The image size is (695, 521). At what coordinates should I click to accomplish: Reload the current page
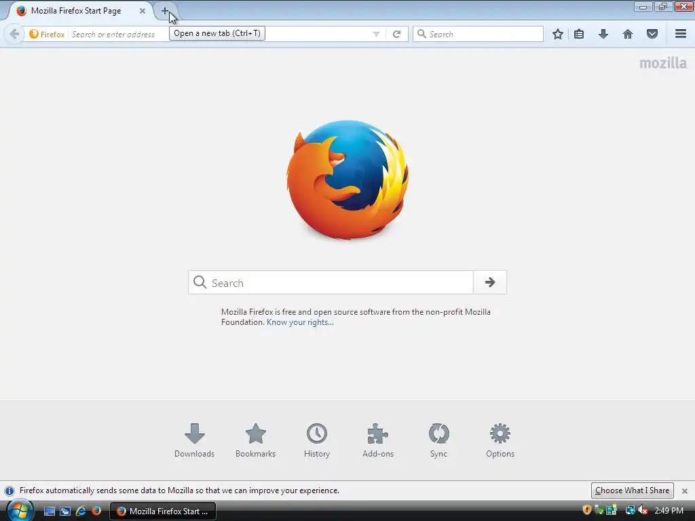tap(396, 34)
